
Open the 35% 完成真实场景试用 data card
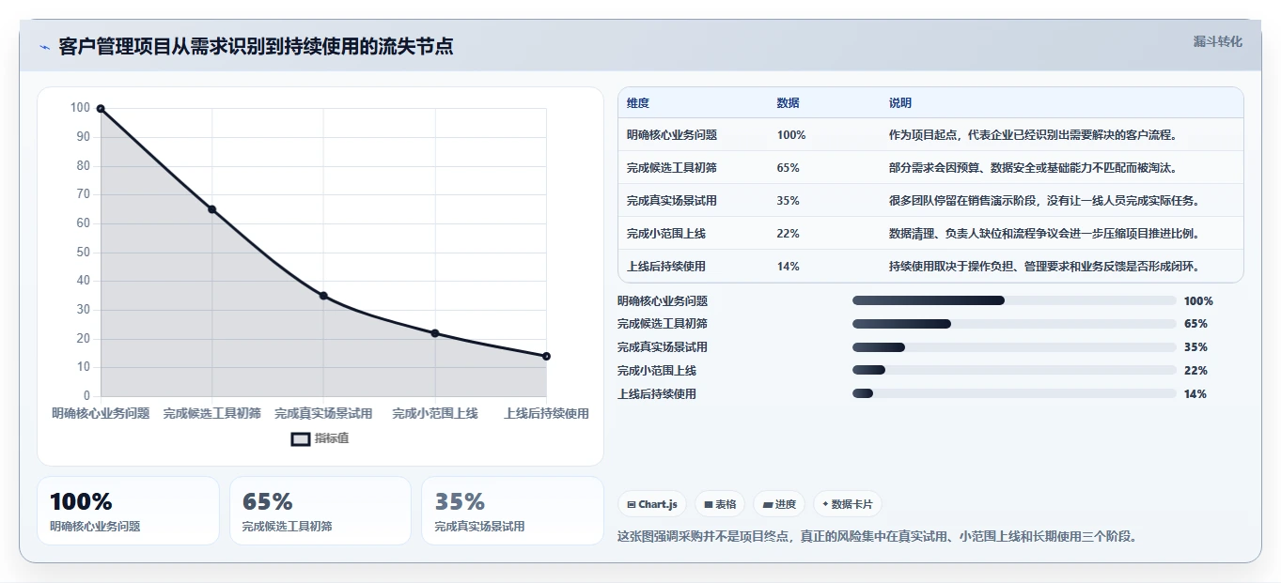[x=512, y=511]
